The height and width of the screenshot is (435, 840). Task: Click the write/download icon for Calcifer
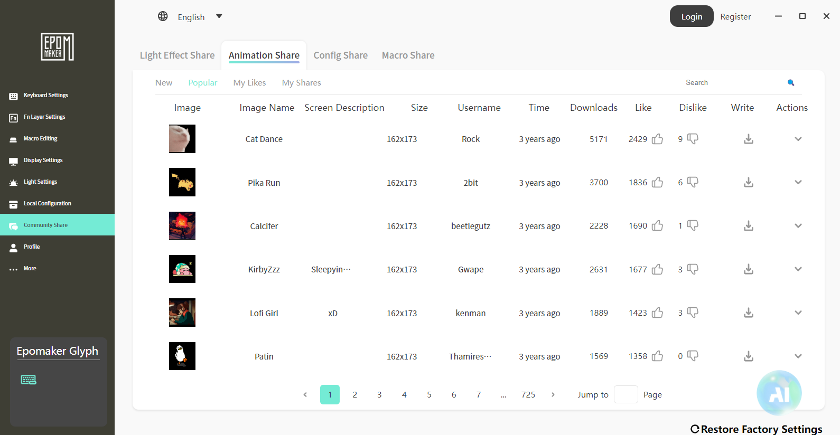tap(748, 226)
